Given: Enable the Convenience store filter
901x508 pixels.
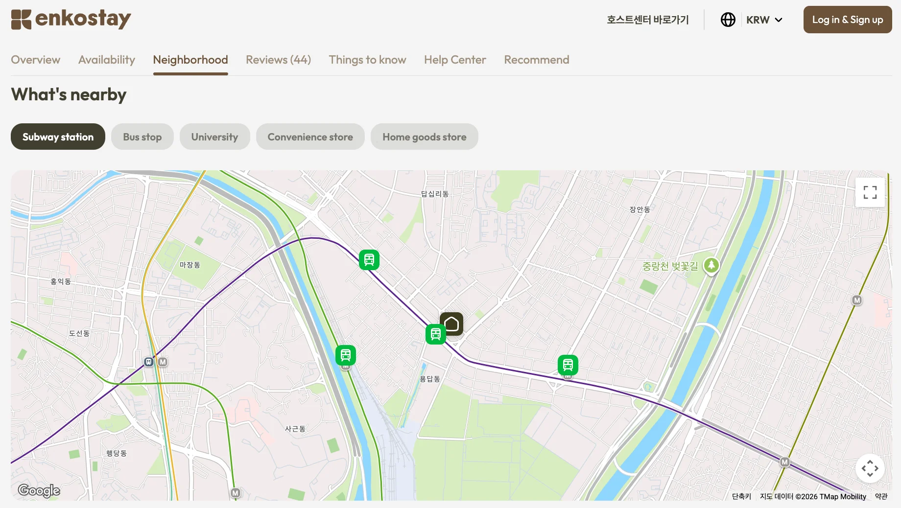Looking at the screenshot, I should click(310, 137).
